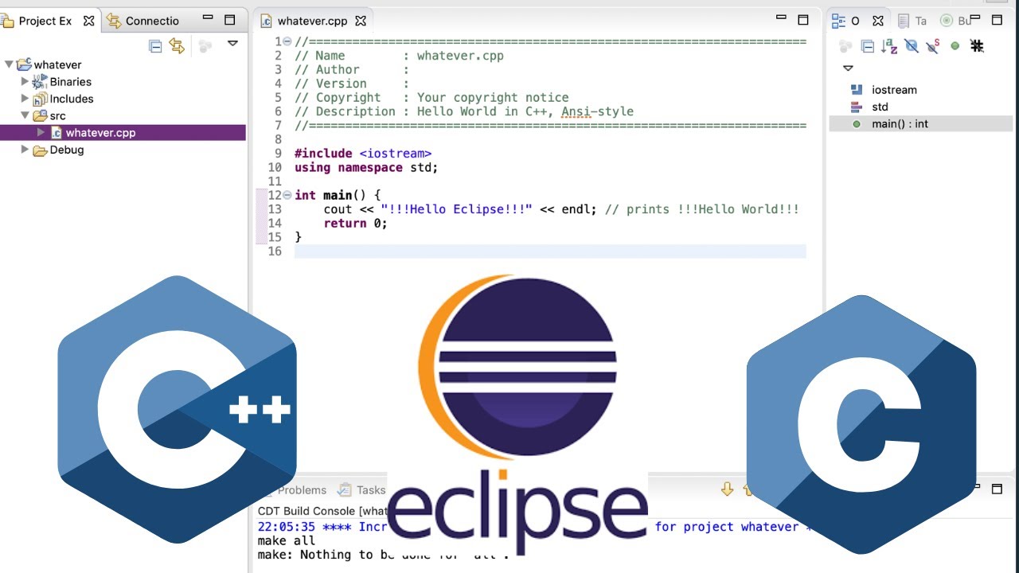Screen dimensions: 1019x573
Task: Collapse the src folder
Action: (x=25, y=115)
